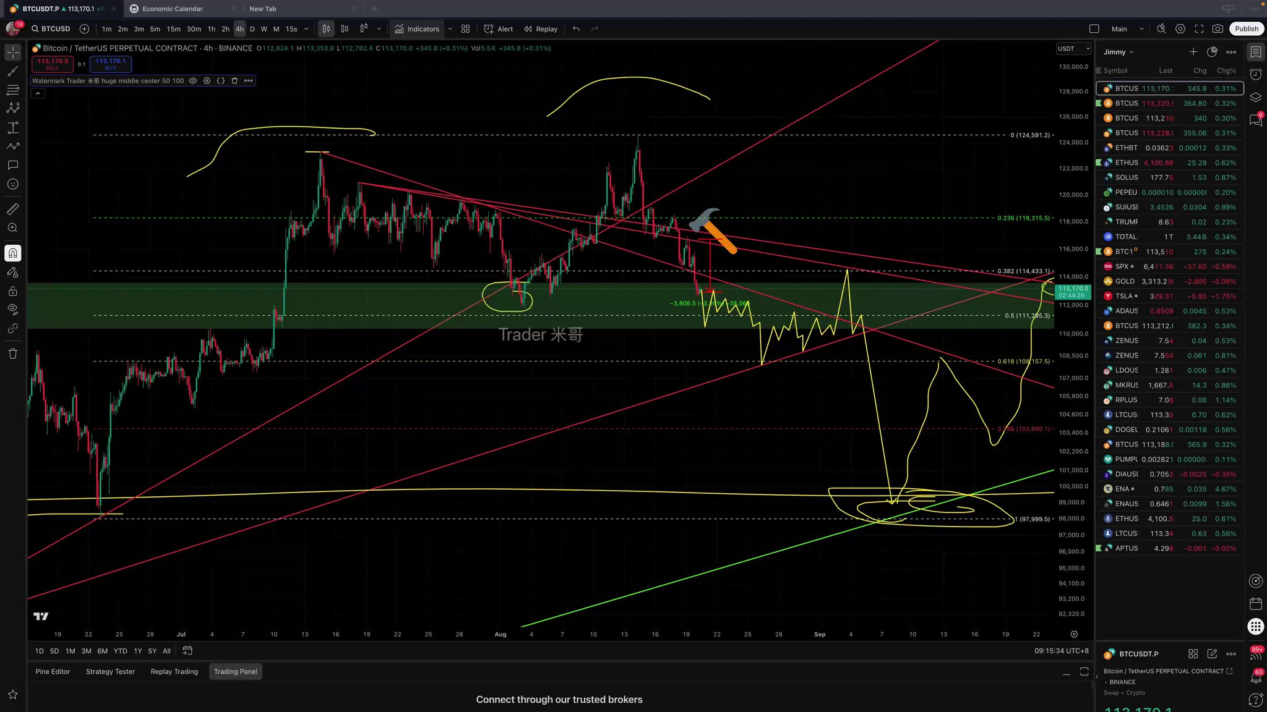Toggle magnet mode in left toolbar
Screen dimensions: 1267x712
pyautogui.click(x=13, y=253)
